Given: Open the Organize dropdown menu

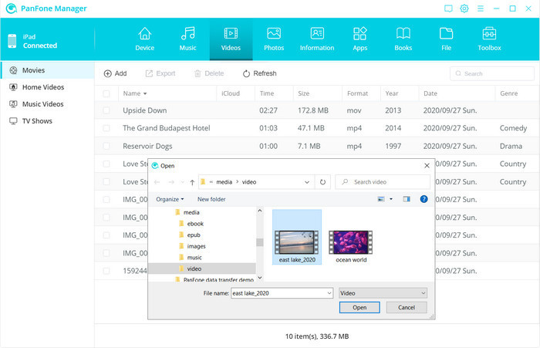Looking at the screenshot, I should tap(170, 199).
